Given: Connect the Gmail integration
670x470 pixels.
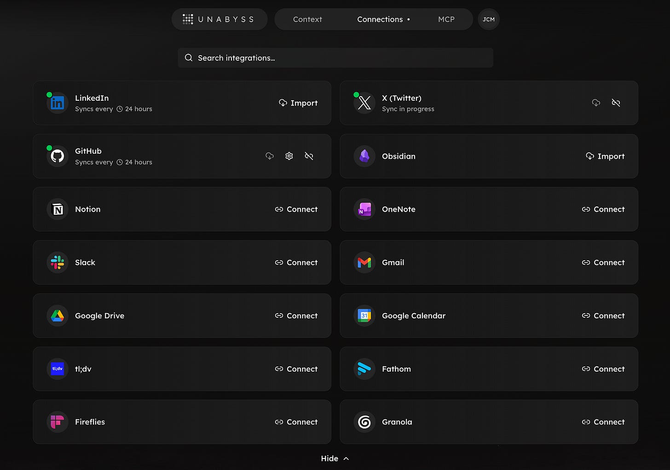Looking at the screenshot, I should 603,263.
